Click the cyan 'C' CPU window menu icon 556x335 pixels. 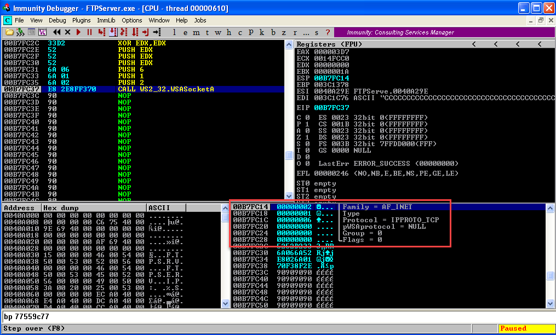[x=7, y=20]
